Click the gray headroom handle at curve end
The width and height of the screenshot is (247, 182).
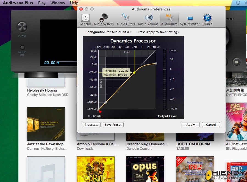[156, 63]
